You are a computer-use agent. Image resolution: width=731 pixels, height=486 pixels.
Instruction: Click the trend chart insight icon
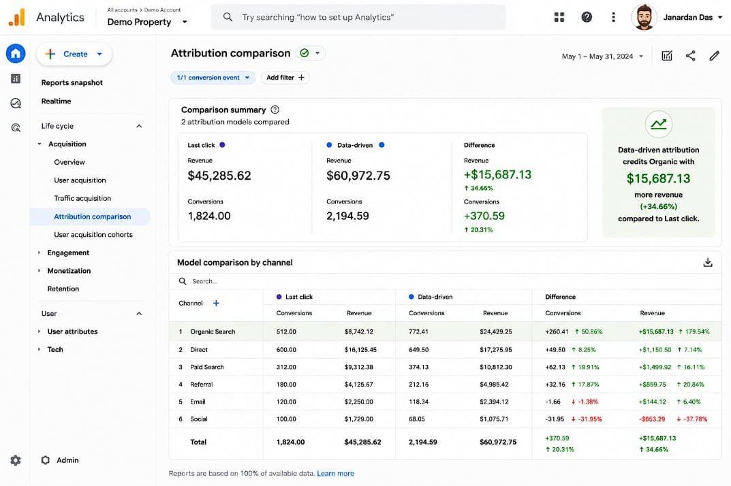pyautogui.click(x=658, y=124)
